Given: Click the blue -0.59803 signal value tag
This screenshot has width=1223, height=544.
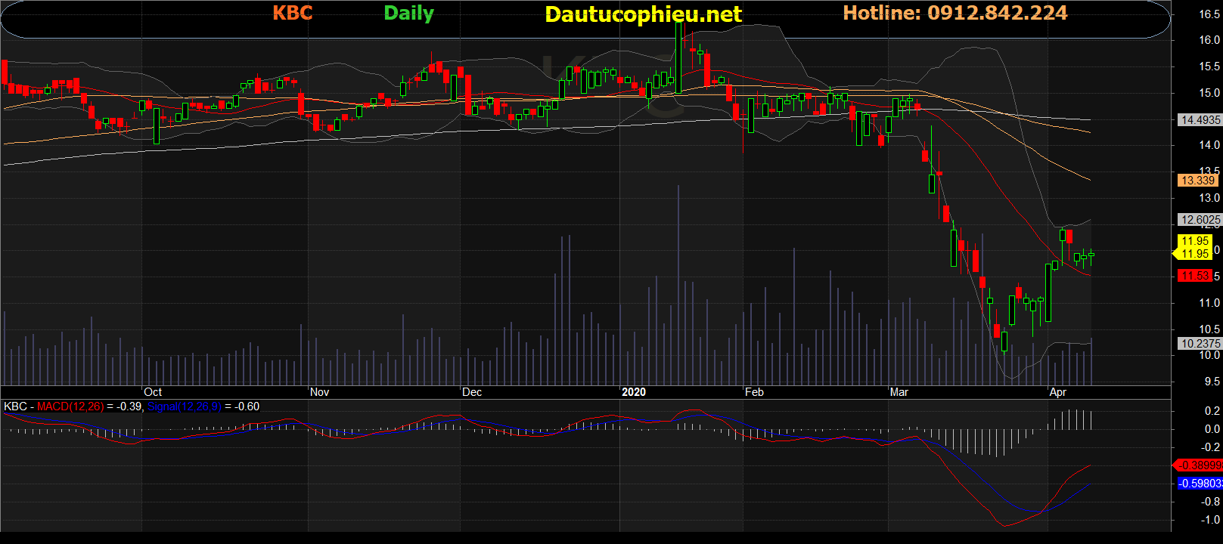Looking at the screenshot, I should [1200, 484].
